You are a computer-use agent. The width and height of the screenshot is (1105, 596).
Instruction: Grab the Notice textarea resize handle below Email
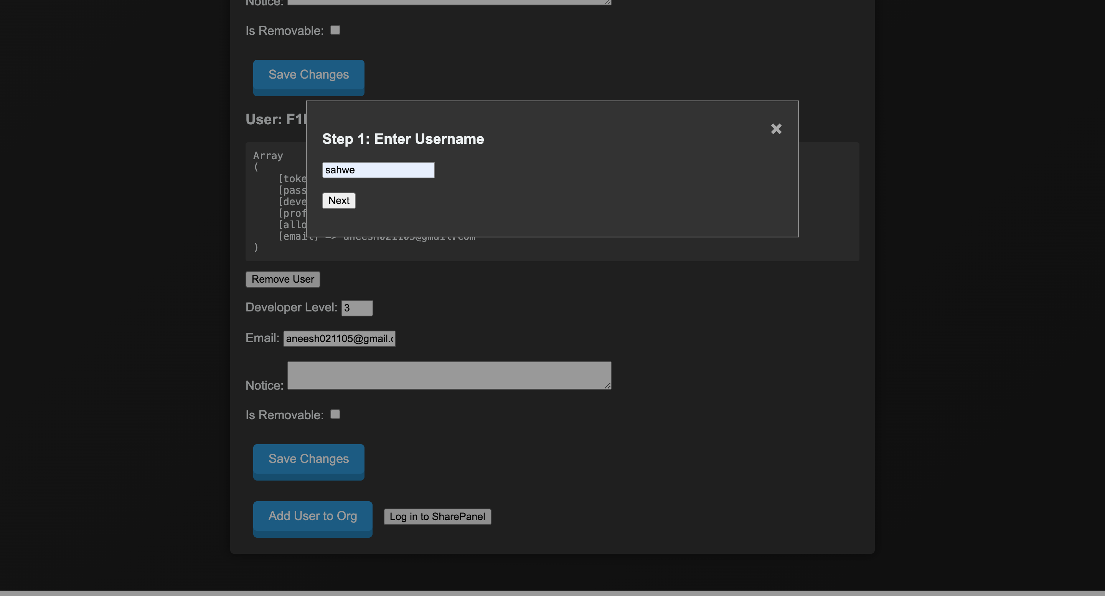tap(607, 385)
